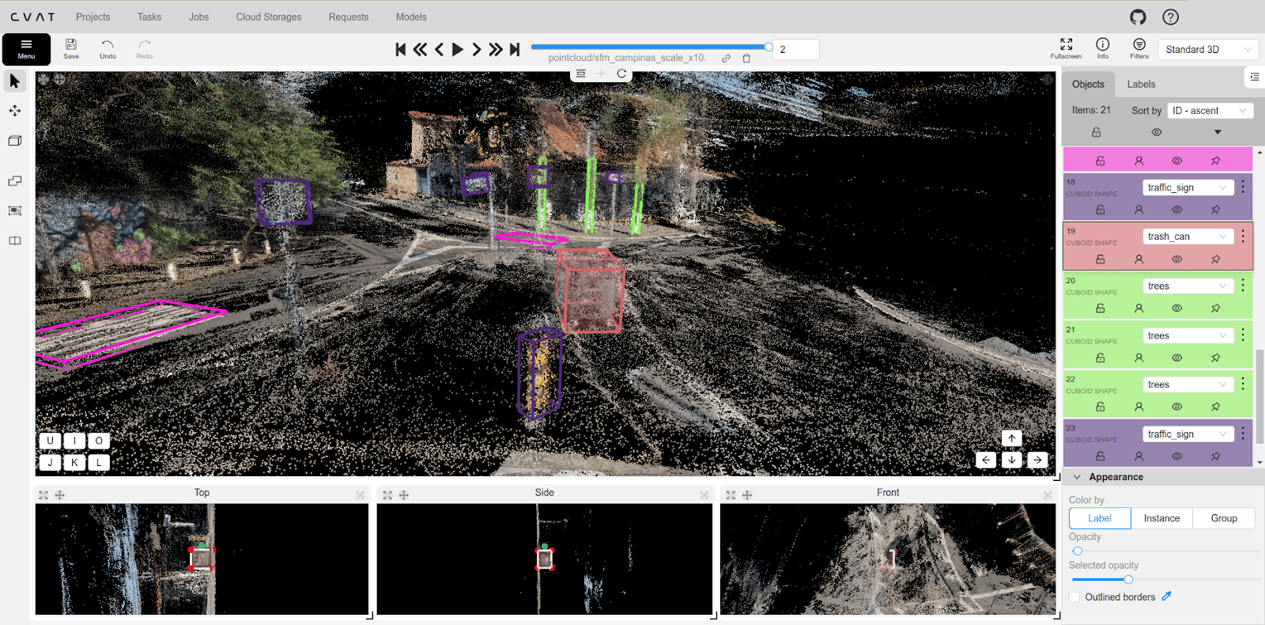Viewport: 1265px width, 625px height.
Task: Toggle lock on trees object 20
Action: click(1100, 309)
